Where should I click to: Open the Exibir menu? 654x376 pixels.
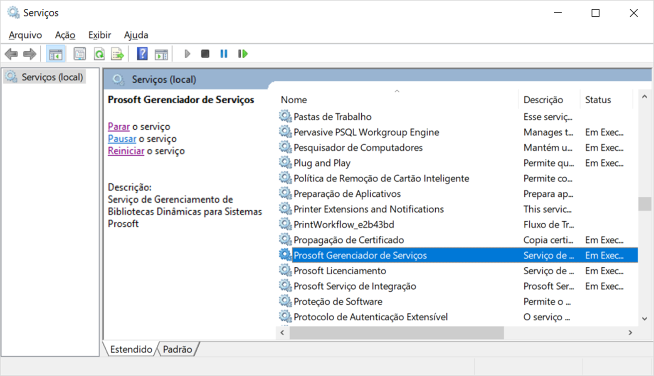(100, 35)
